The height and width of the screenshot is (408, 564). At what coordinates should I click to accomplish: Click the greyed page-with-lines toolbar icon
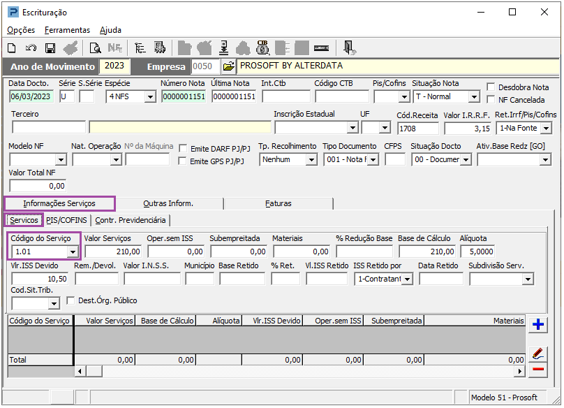click(283, 48)
